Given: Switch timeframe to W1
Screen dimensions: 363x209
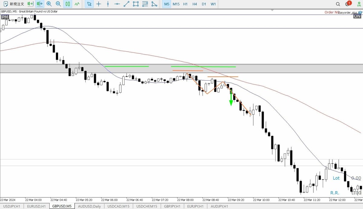Looking at the screenshot, I should coord(213,4).
